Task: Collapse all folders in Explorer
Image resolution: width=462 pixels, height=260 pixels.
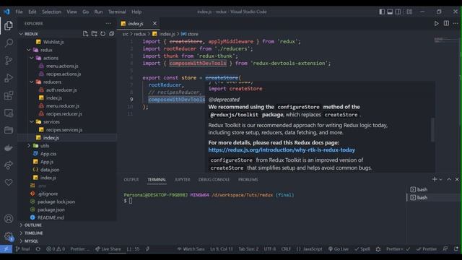Action: click(111, 34)
